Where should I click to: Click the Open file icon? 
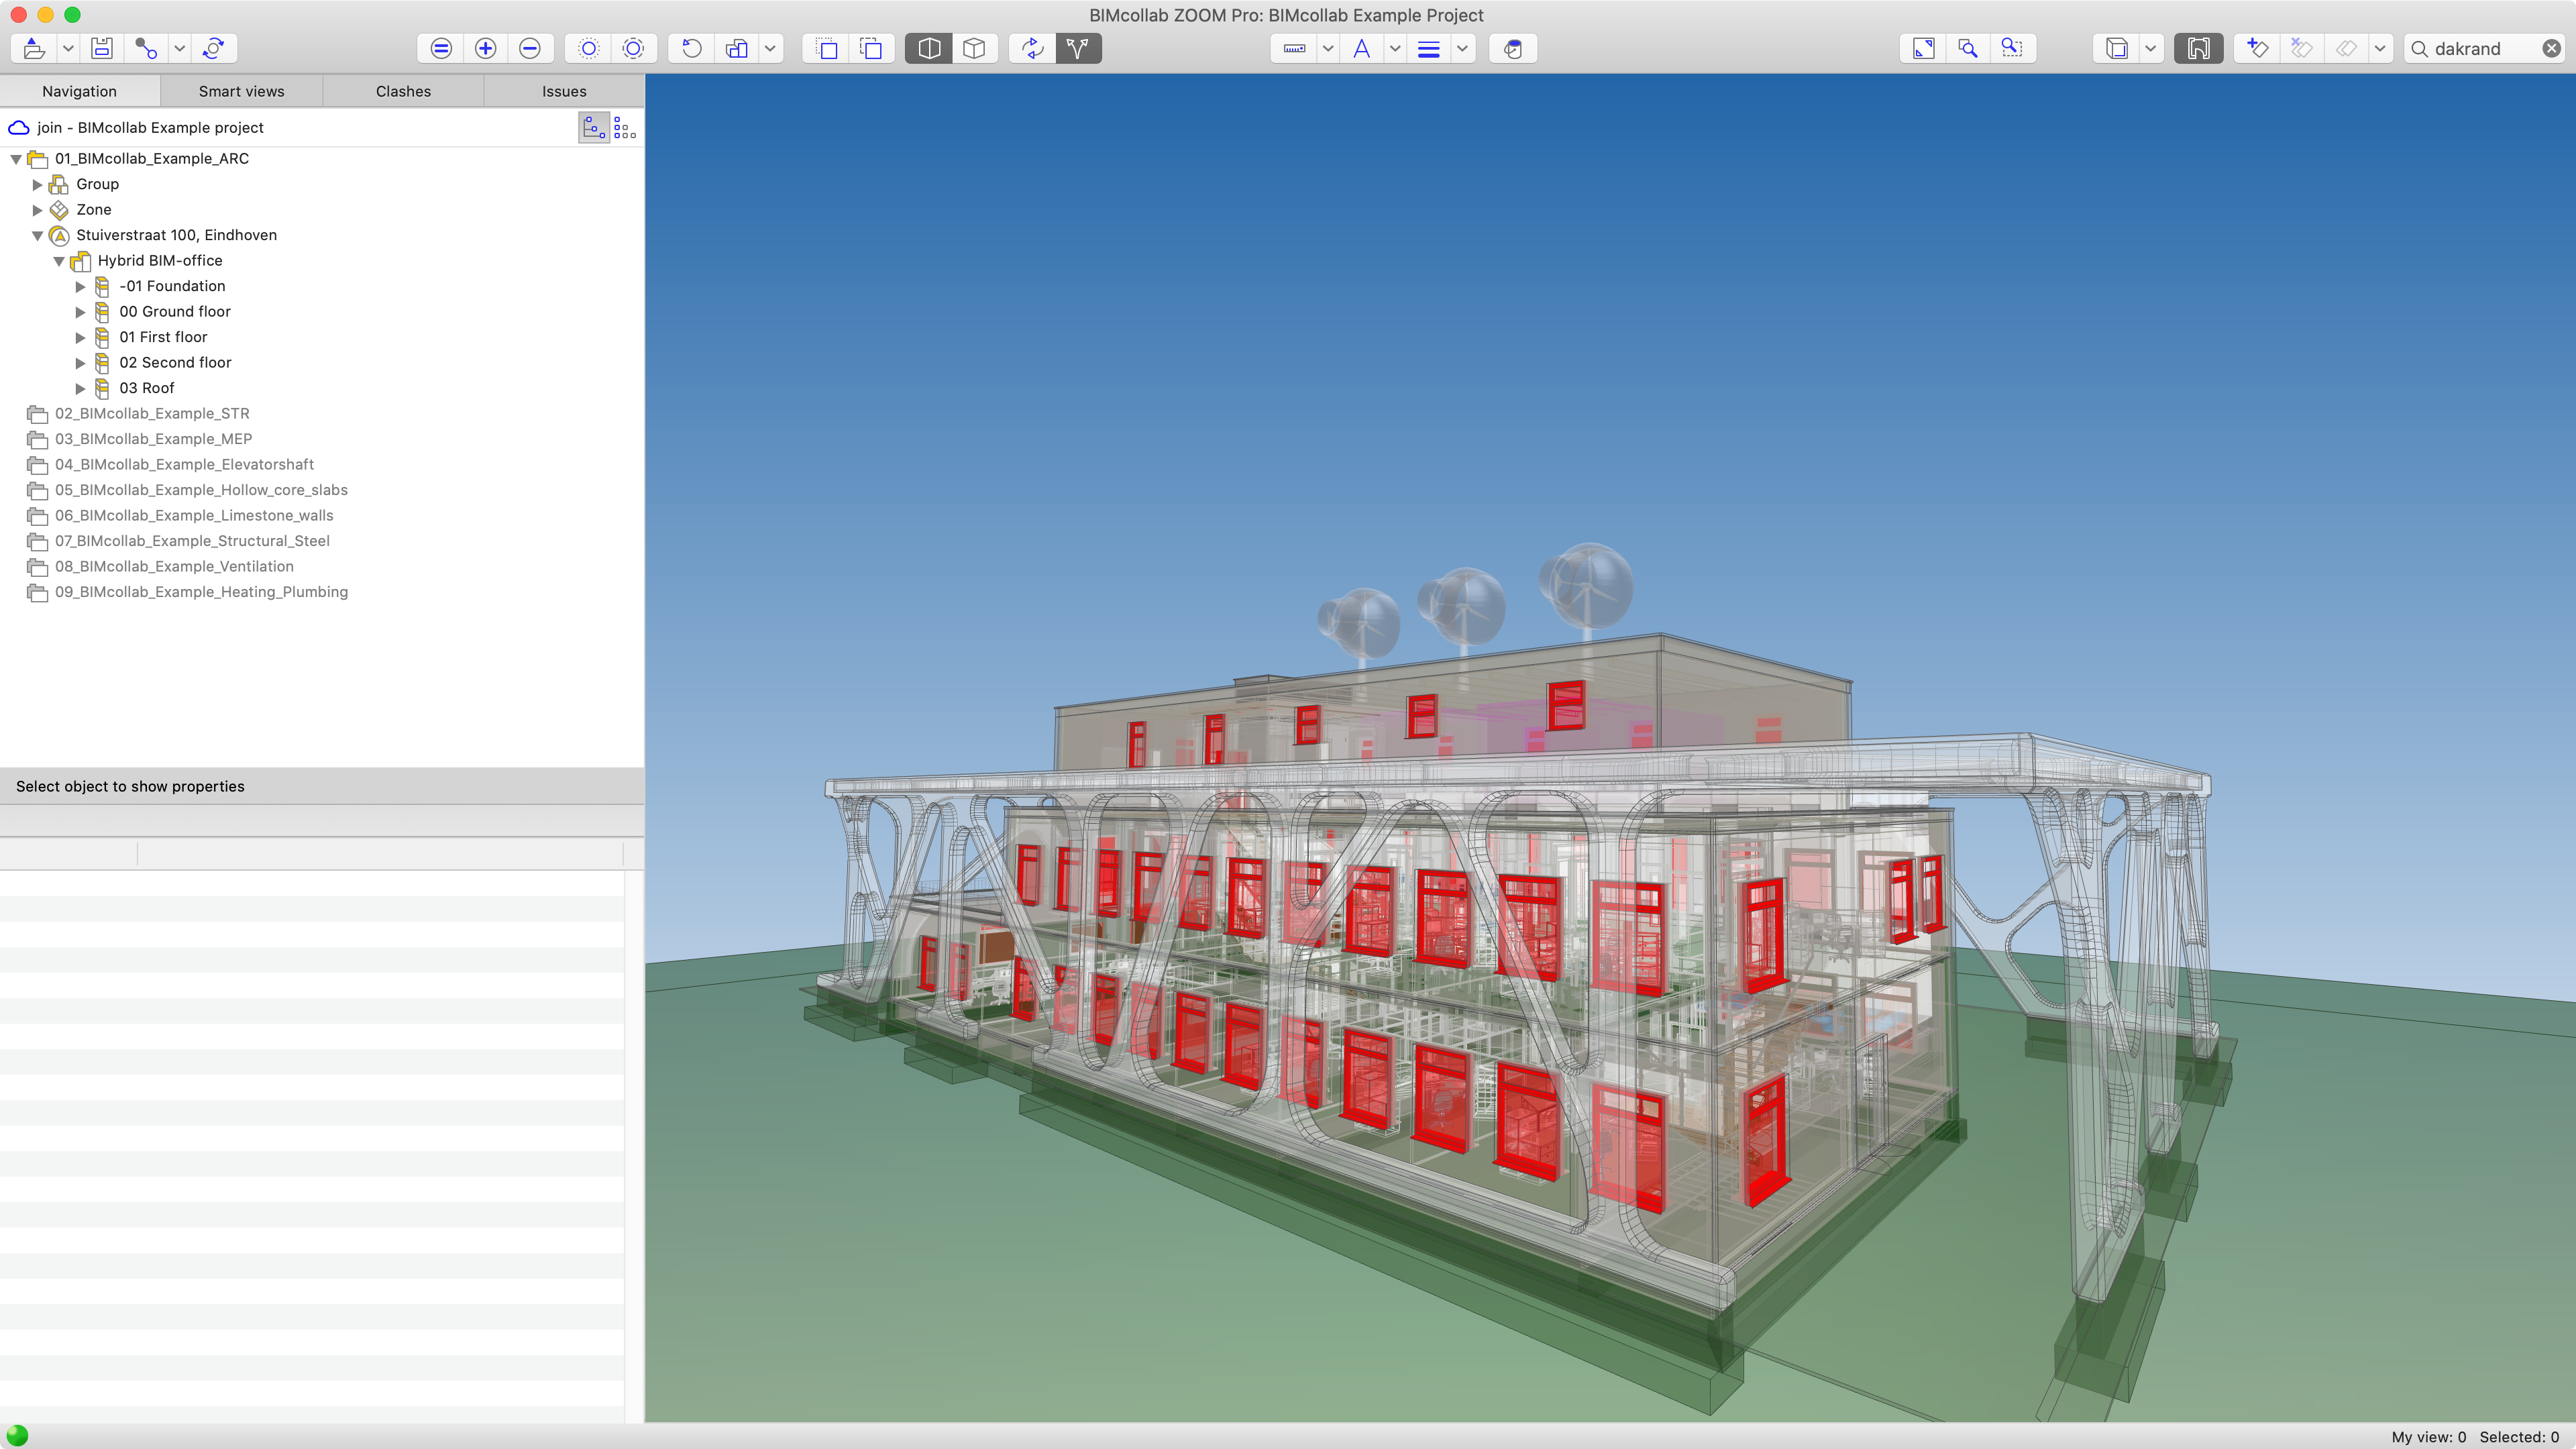[34, 48]
